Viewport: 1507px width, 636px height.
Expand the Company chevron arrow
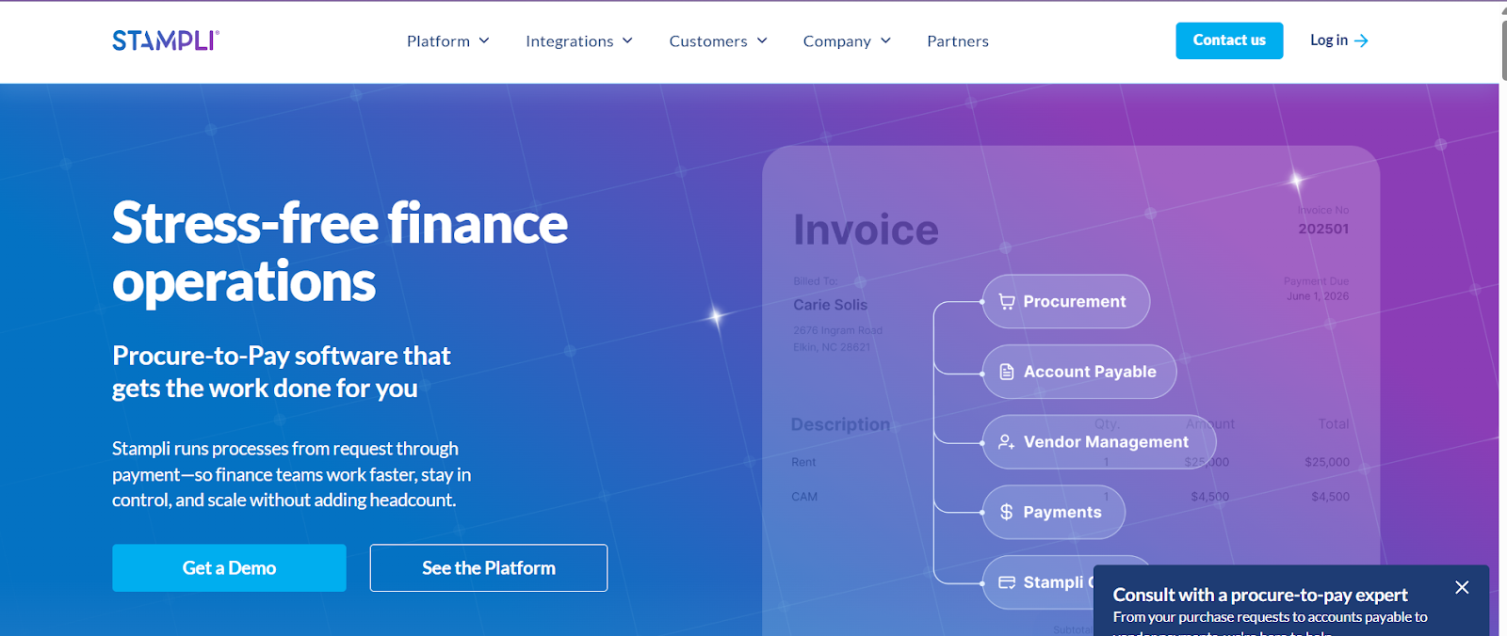coord(885,40)
